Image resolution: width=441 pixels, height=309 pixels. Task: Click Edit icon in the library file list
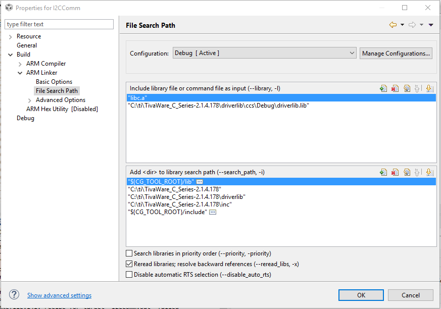click(x=407, y=88)
